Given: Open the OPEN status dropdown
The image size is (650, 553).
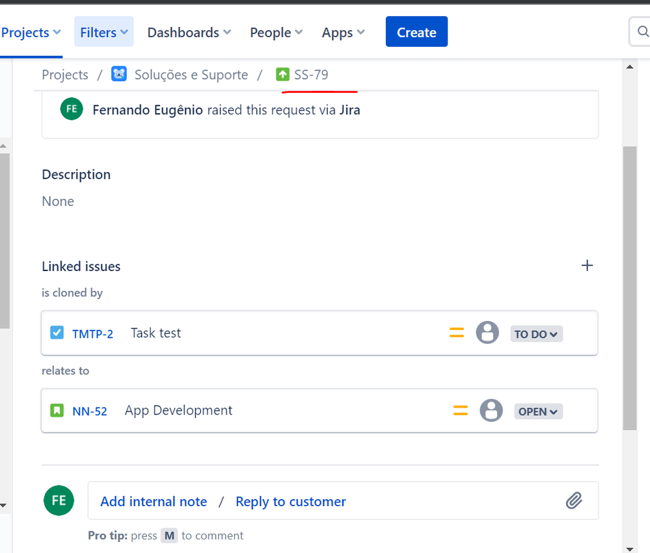Looking at the screenshot, I should pyautogui.click(x=539, y=411).
